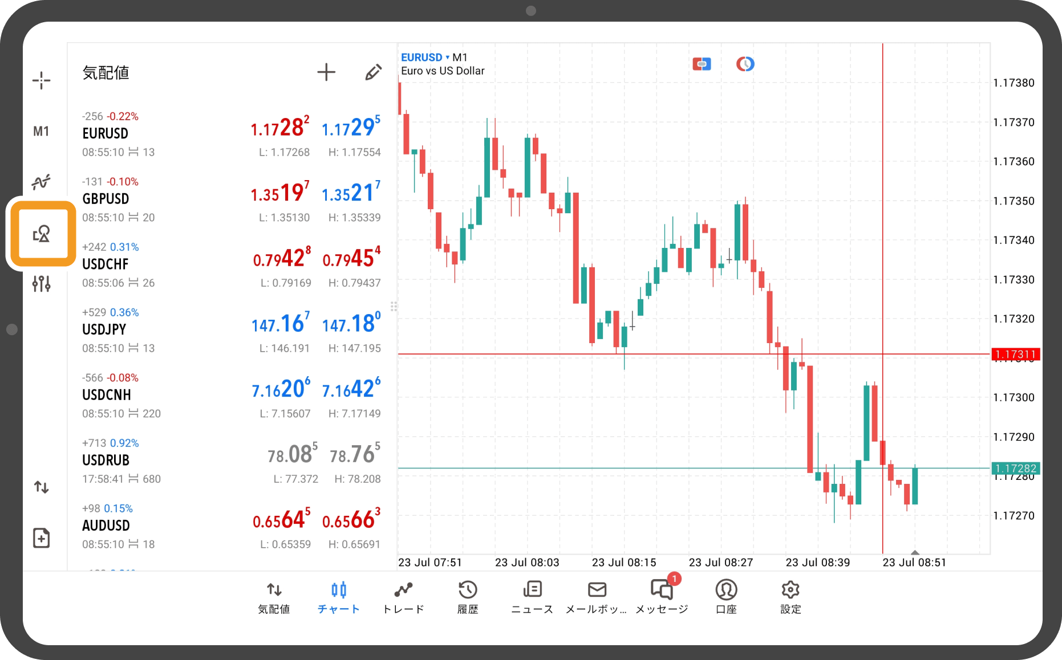Toggle the circular clock icon on chart
Viewport: 1062px width, 660px height.
(x=745, y=64)
